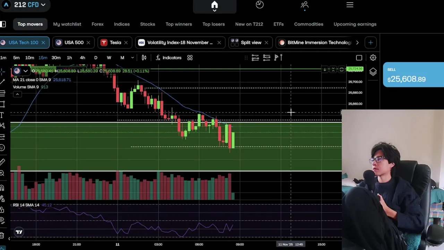
Task: Collapse the indicator legend chevron
Action: pyautogui.click(x=17, y=94)
